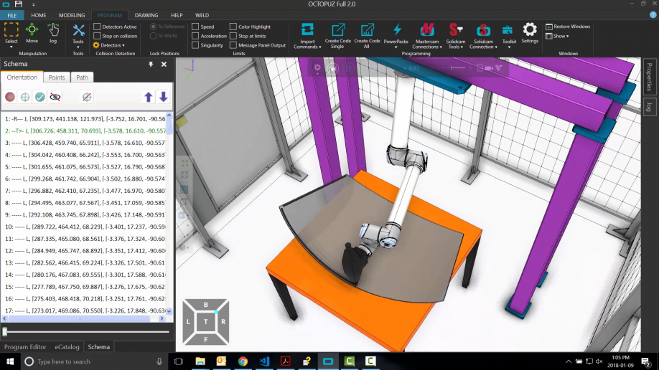This screenshot has height=370, width=659.
Task: Open Chrome from the taskbar
Action: click(x=243, y=361)
